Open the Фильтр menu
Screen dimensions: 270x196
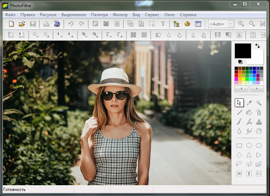point(120,15)
